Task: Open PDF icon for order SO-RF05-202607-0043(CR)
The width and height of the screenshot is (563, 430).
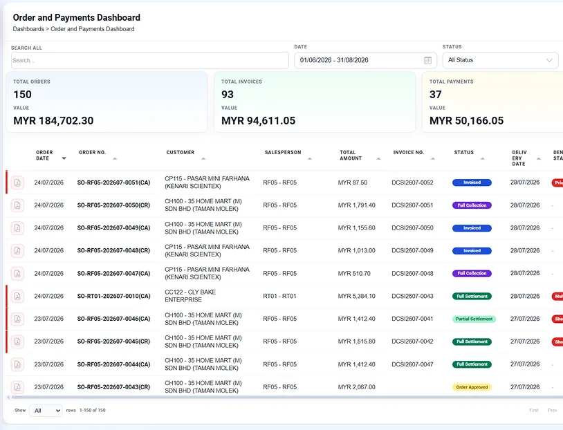Action: point(17,387)
